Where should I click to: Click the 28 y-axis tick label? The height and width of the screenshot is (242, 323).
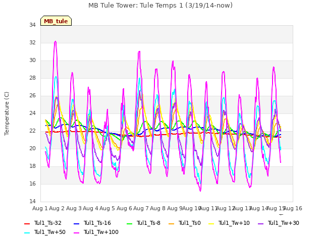click(x=32, y=78)
